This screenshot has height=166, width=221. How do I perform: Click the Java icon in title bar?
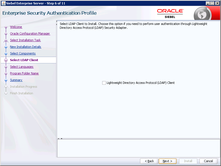[x=4, y=3]
